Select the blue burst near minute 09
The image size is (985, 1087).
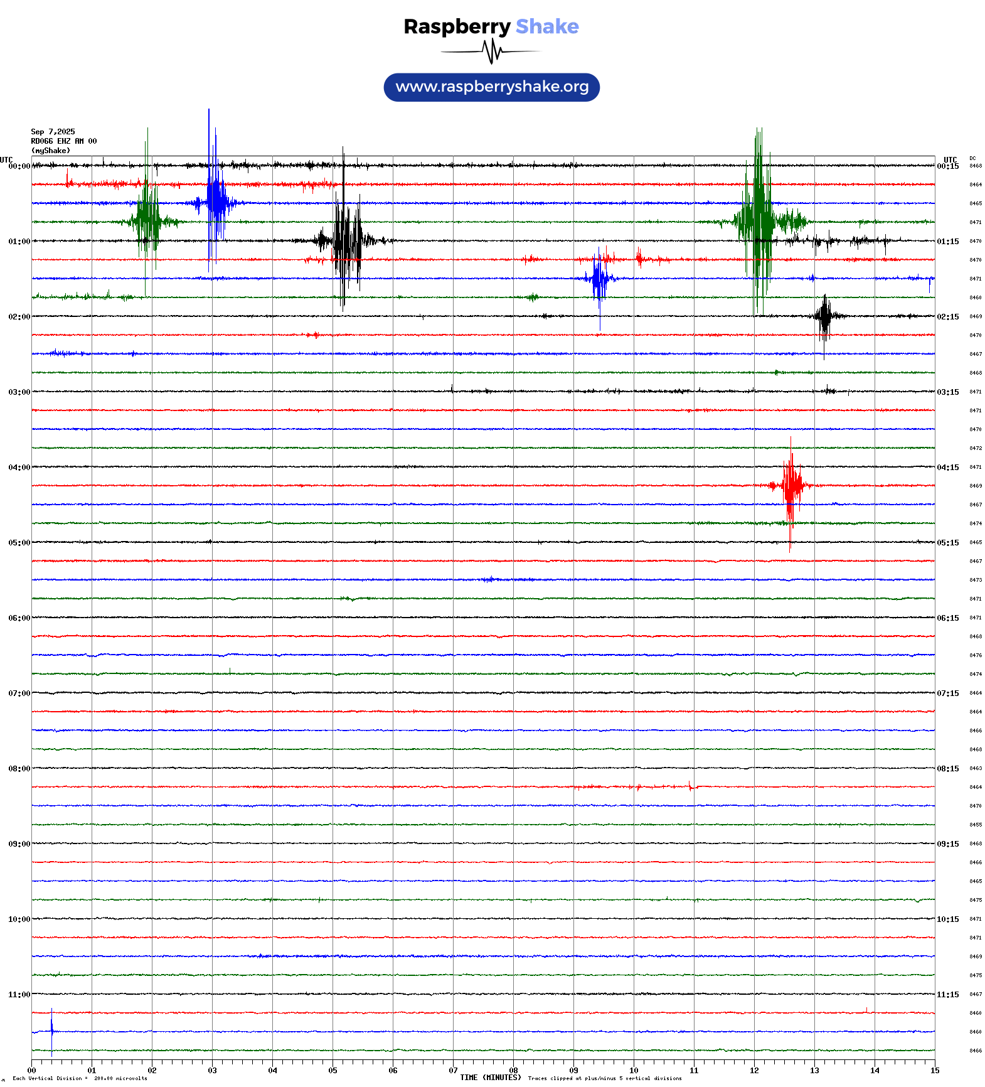pos(599,278)
